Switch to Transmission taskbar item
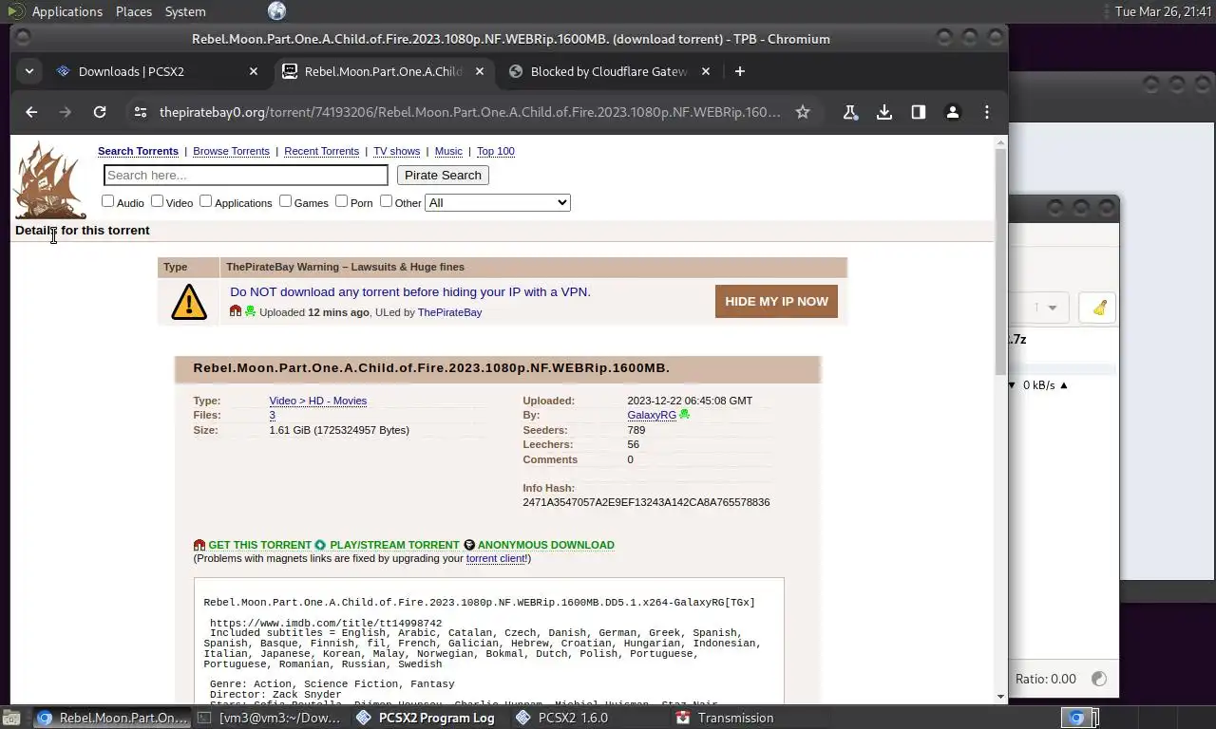Screen dimensions: 1216x729 (727, 718)
